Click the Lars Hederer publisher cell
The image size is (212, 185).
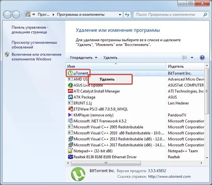(x=178, y=103)
